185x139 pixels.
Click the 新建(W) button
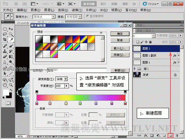click(120, 70)
